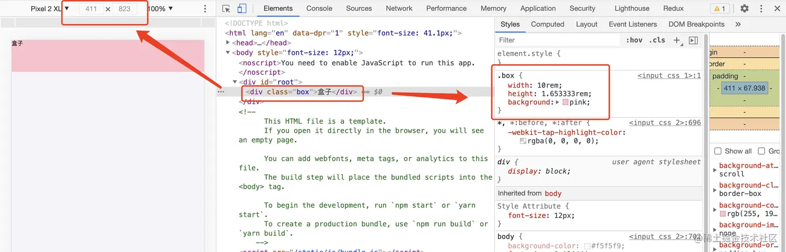Viewport: 786px width, 252px height.
Task: Toggle the computed styles sidebar icon
Action: tap(693, 40)
